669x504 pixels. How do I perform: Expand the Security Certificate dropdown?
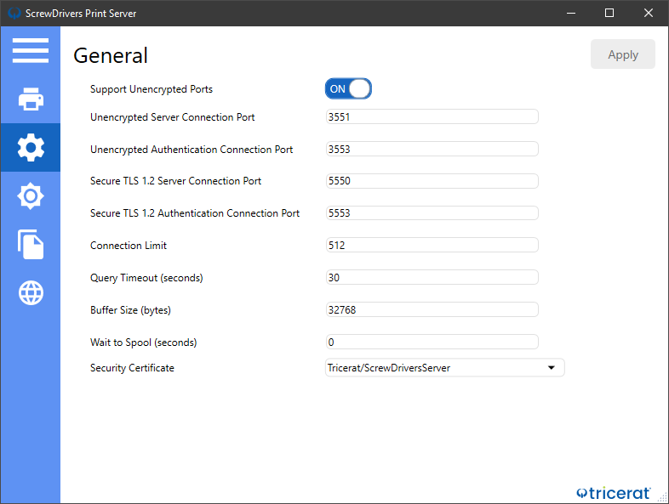tap(444, 368)
